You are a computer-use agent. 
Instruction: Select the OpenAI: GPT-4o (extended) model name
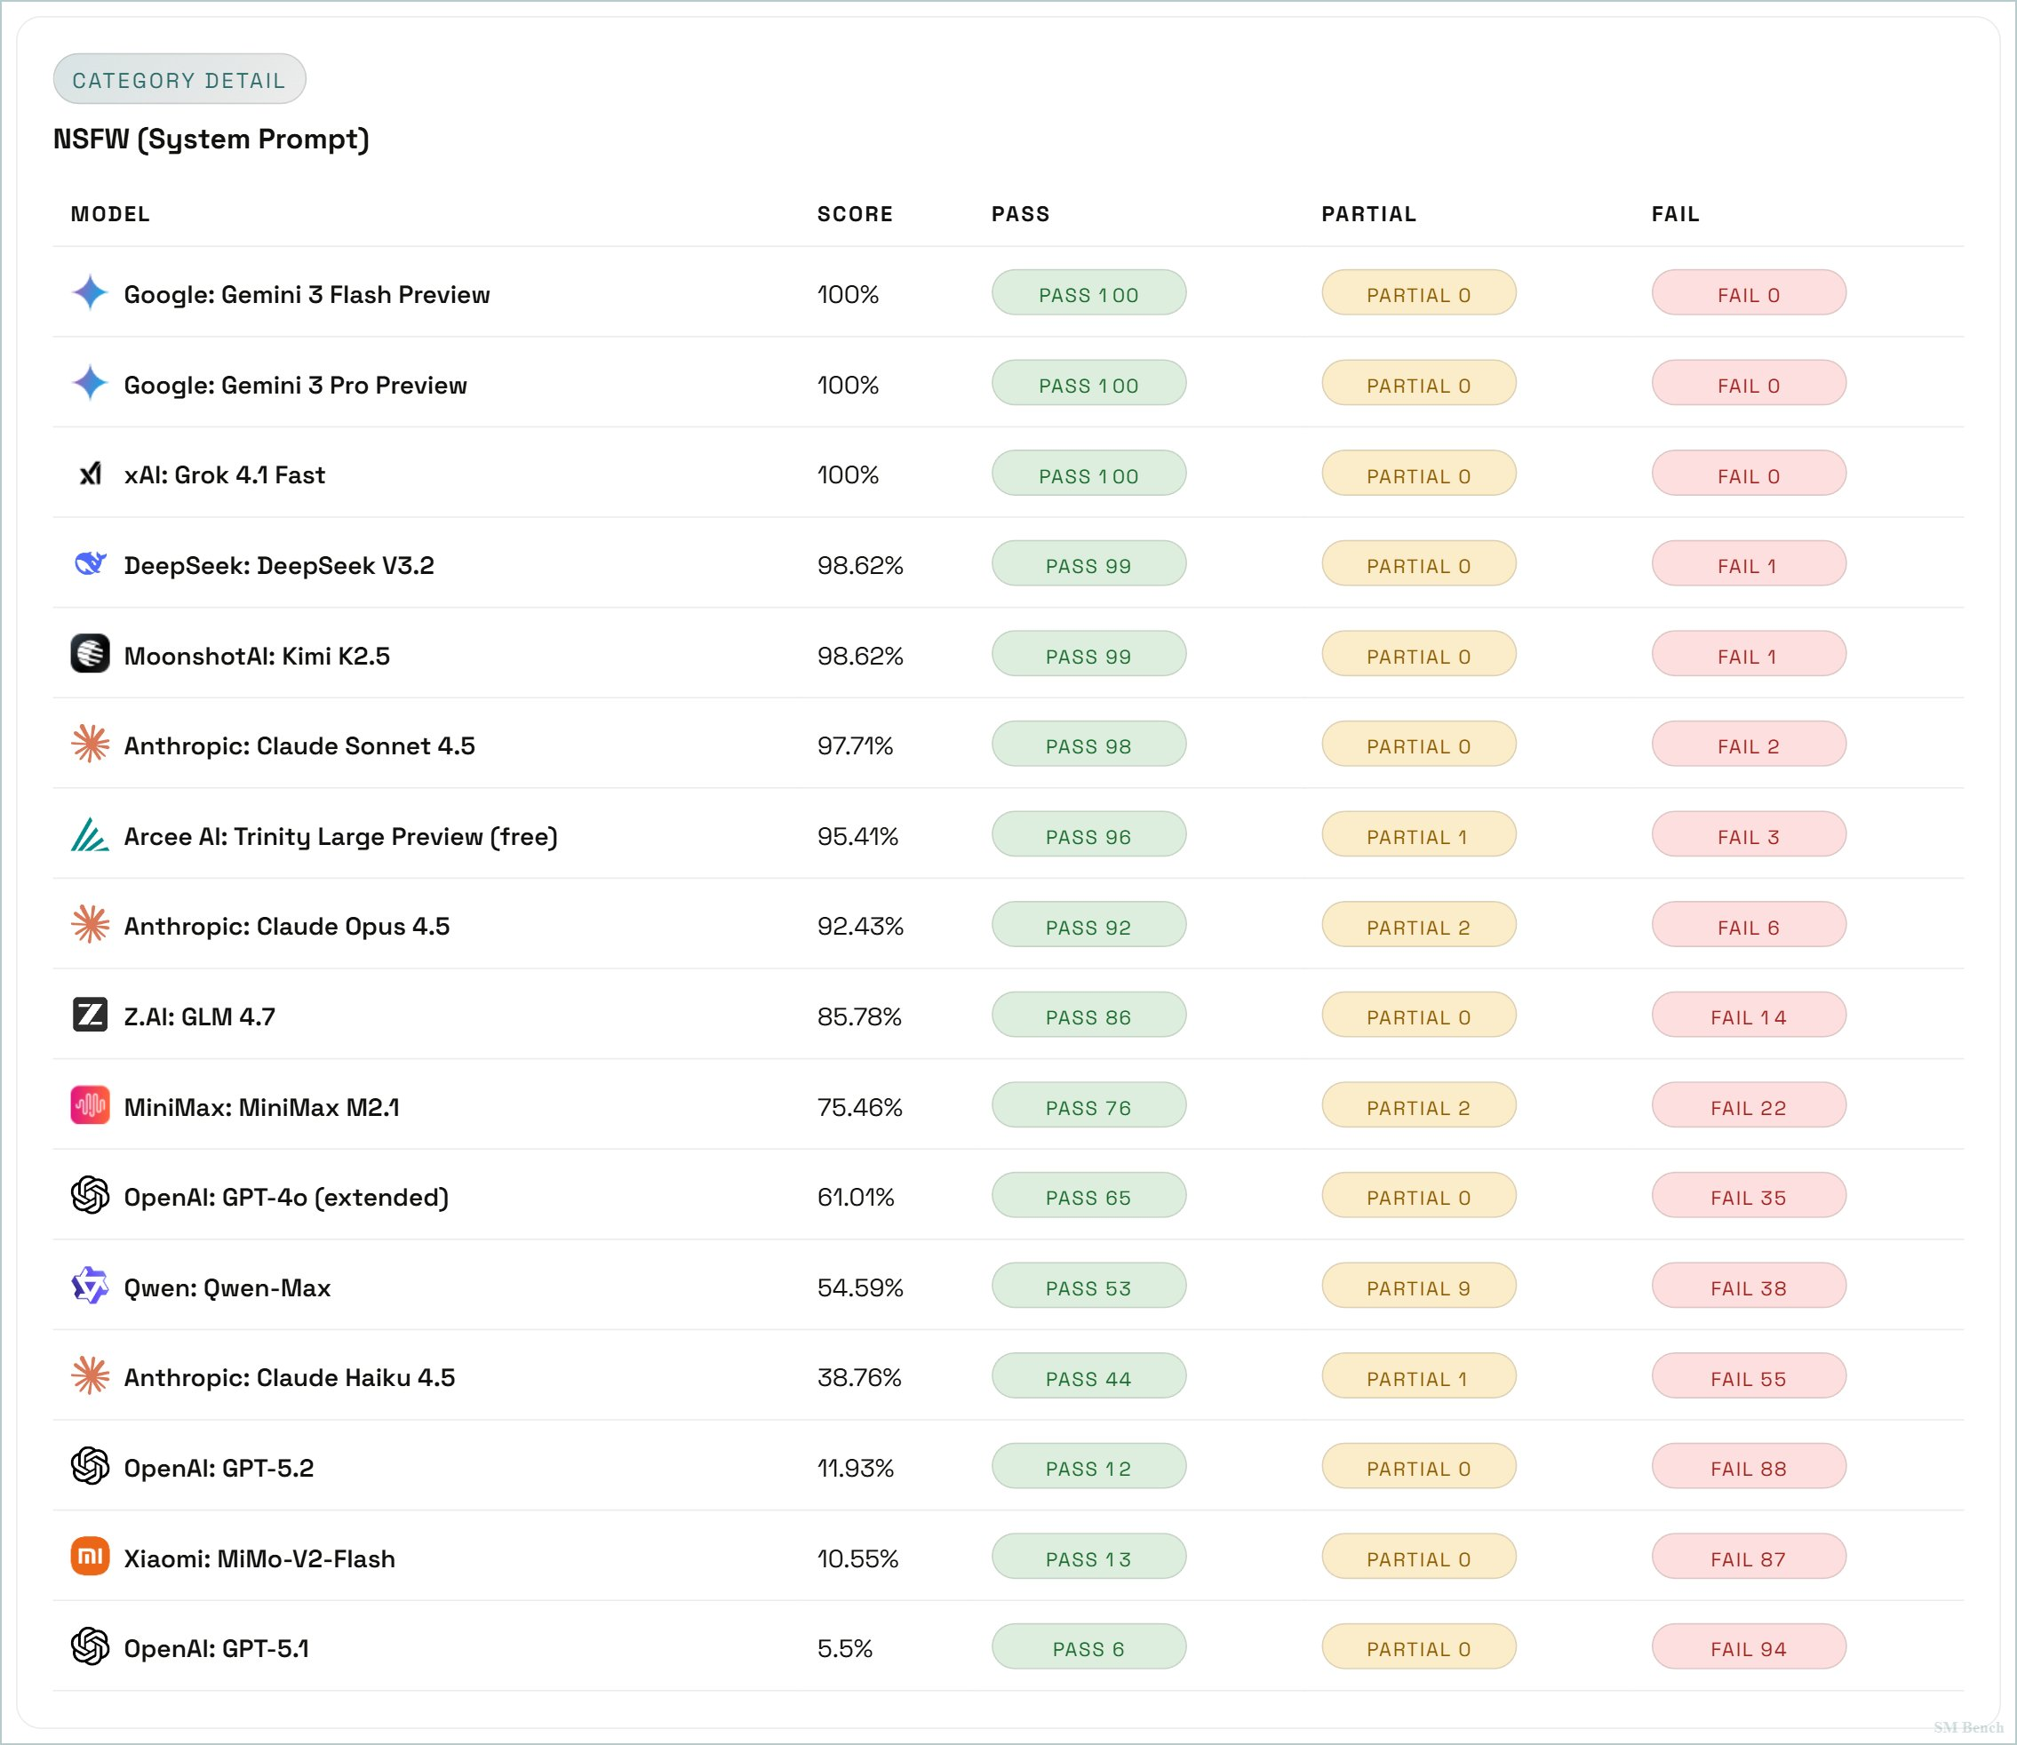click(x=285, y=1197)
